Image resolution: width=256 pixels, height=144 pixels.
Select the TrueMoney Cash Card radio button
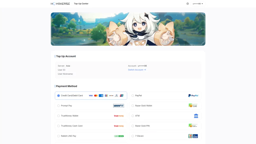58,126
